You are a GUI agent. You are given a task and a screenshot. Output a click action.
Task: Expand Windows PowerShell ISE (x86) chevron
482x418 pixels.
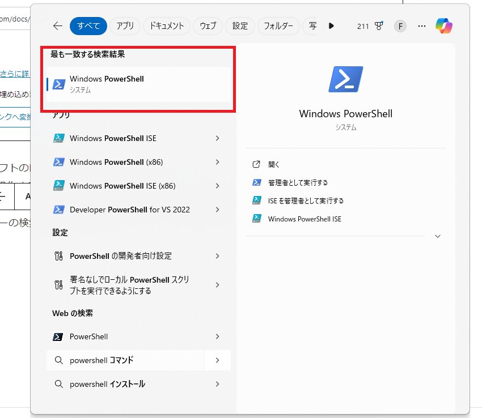pos(217,186)
